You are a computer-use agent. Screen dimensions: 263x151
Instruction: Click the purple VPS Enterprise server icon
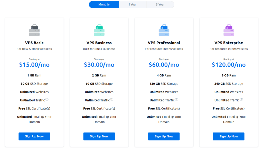[x=229, y=30]
